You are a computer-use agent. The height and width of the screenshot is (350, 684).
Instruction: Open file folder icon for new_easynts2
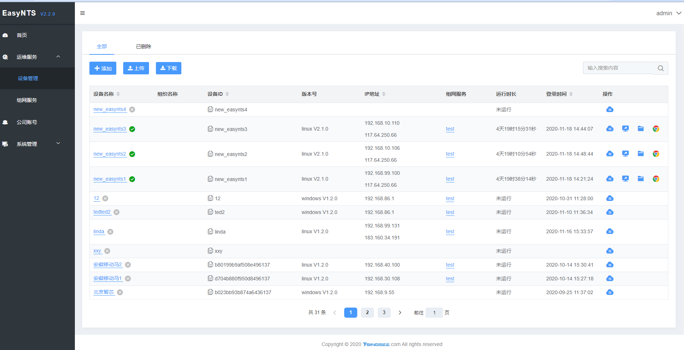641,154
